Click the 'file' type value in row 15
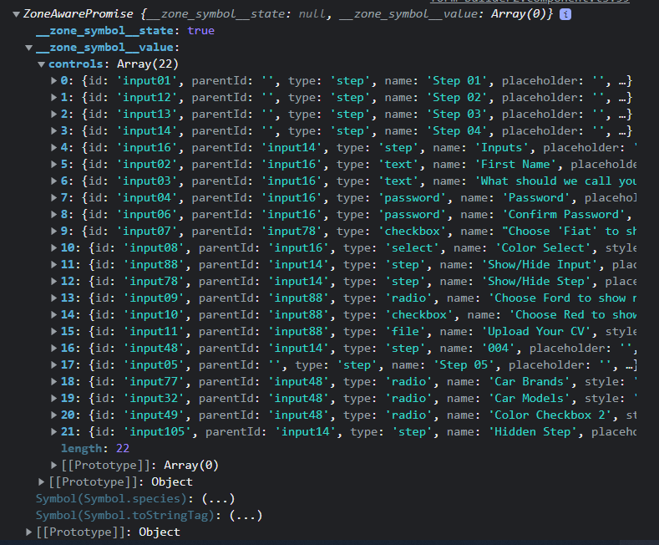659x545 pixels. tap(405, 332)
